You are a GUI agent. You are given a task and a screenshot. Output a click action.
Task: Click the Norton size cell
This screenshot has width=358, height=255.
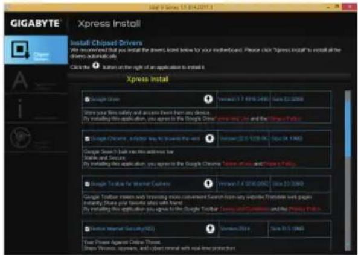pos(299,228)
